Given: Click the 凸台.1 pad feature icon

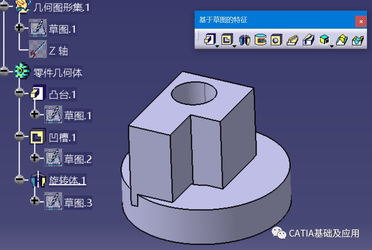Looking at the screenshot, I should coord(38,93).
